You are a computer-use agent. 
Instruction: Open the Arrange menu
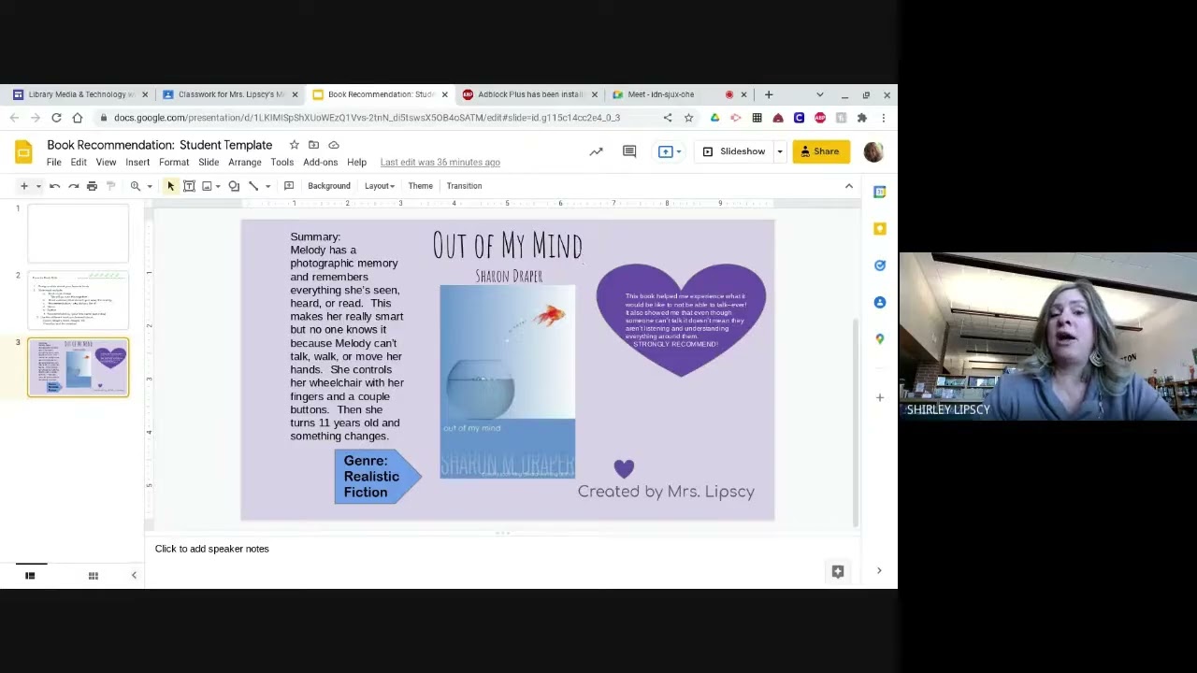[x=245, y=163]
